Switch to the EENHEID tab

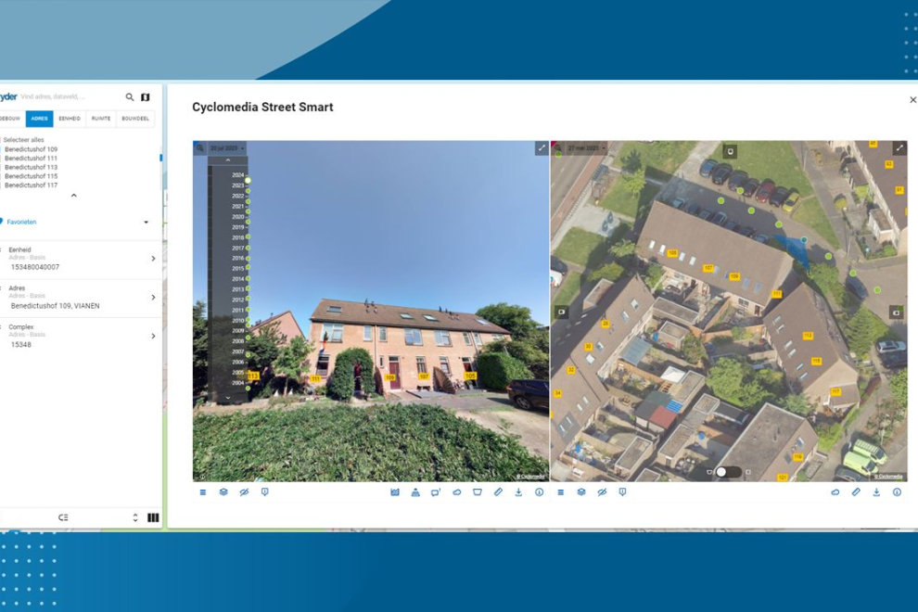(70, 119)
